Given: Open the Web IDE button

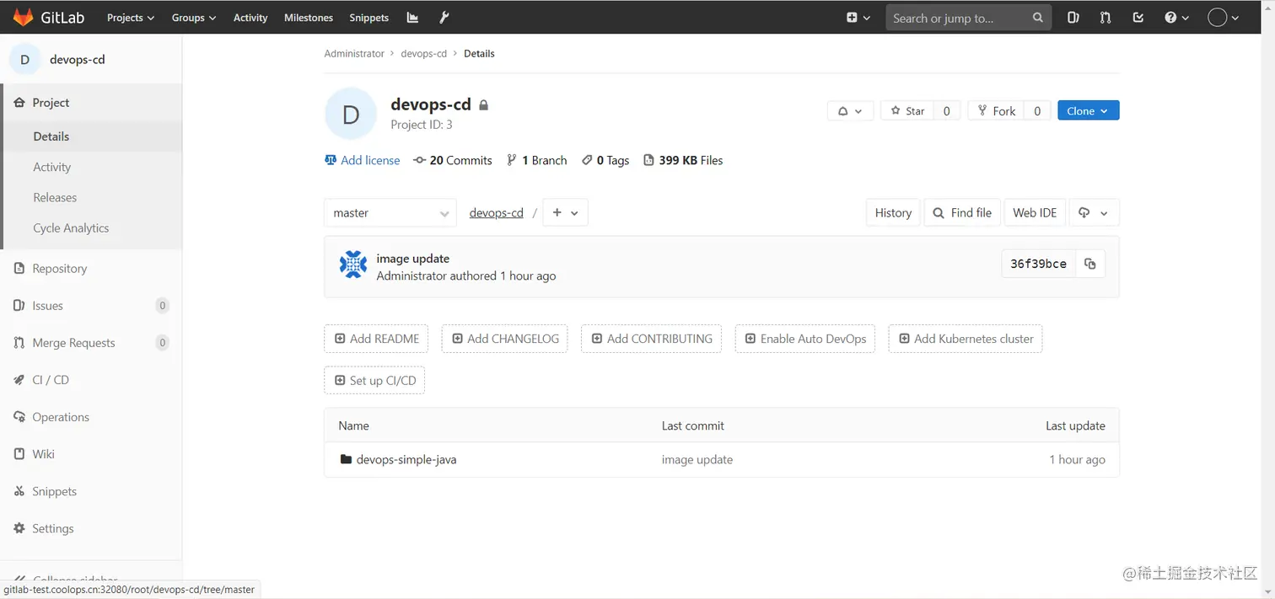Looking at the screenshot, I should pyautogui.click(x=1035, y=213).
